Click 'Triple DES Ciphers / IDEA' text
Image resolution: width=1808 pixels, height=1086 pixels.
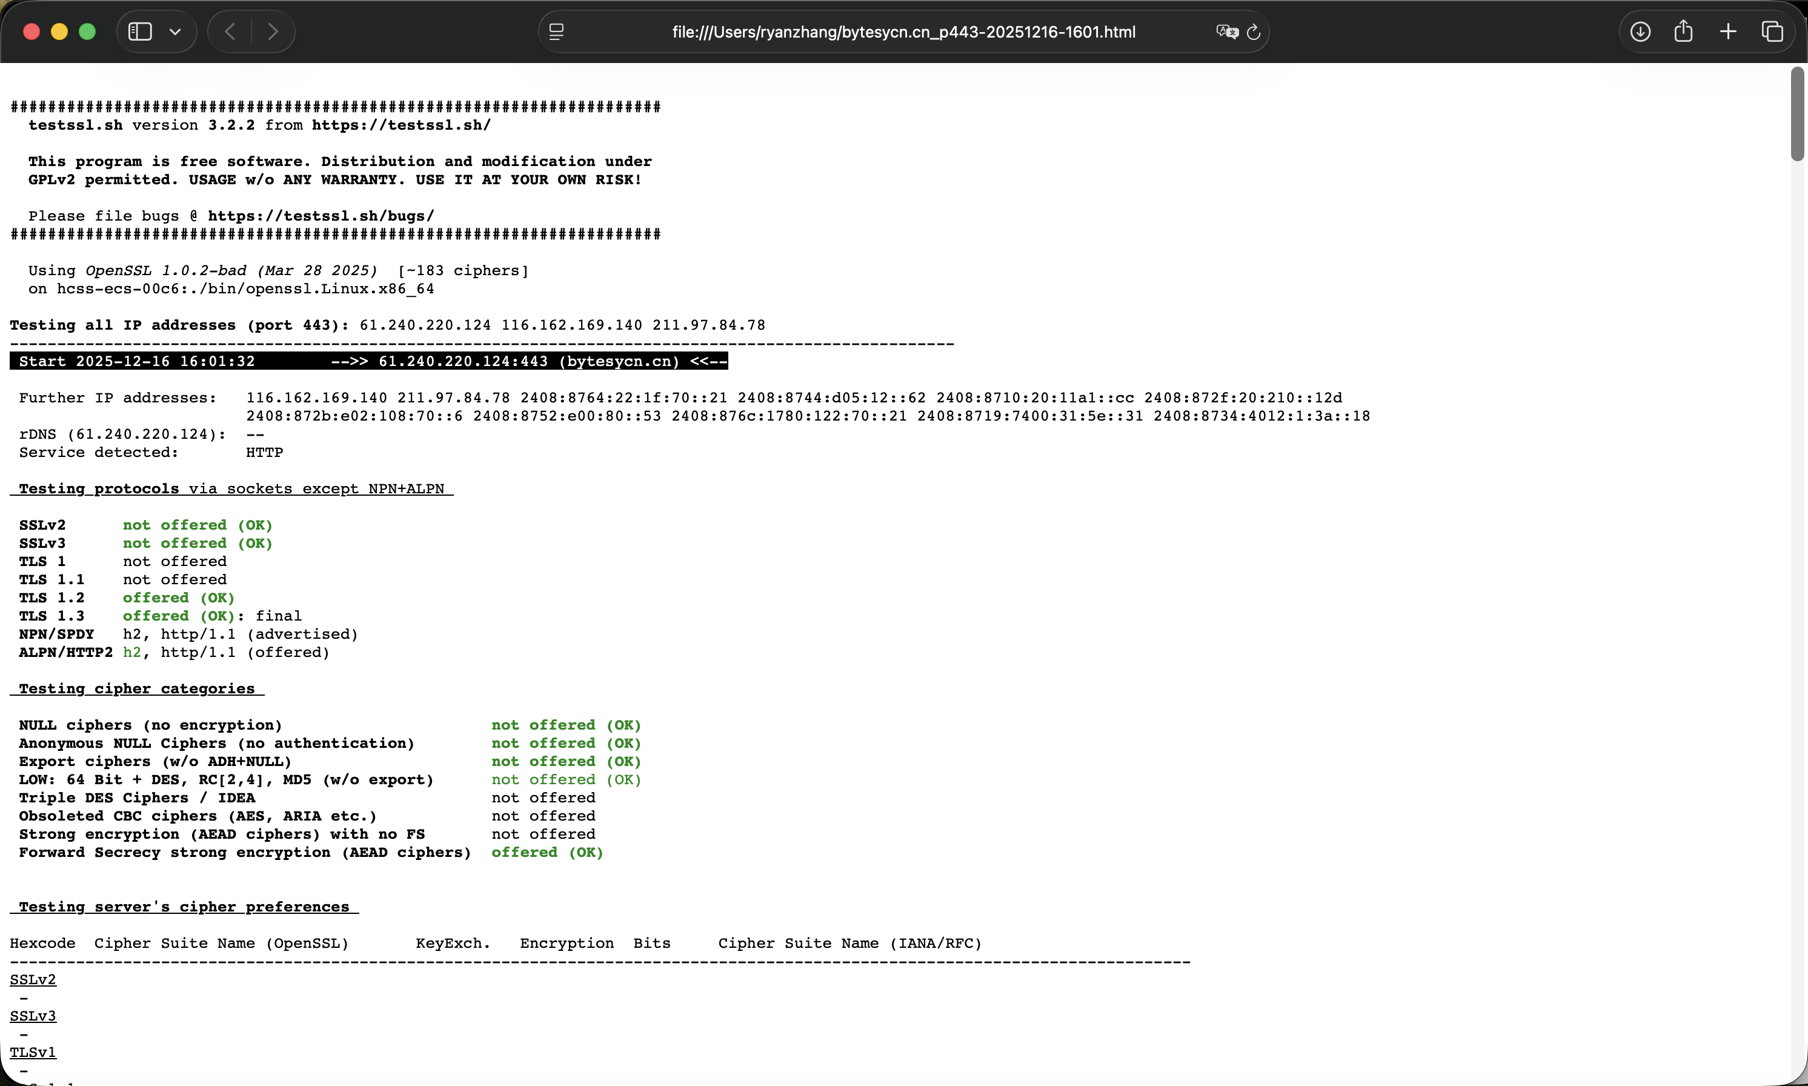[137, 798]
